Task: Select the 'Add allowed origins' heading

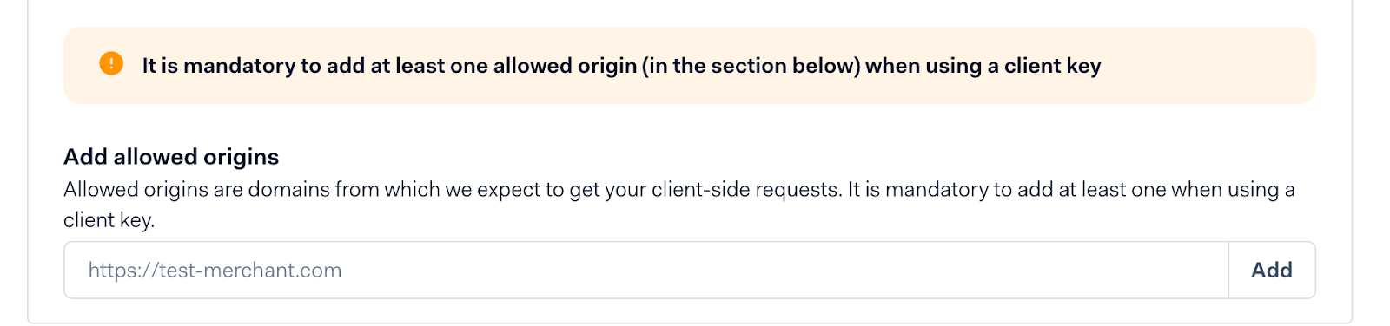Action: [x=171, y=157]
